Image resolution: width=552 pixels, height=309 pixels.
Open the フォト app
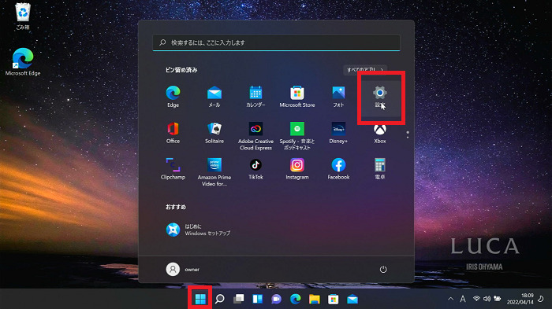coord(338,97)
